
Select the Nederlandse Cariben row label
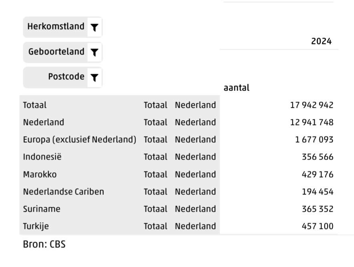(x=63, y=192)
